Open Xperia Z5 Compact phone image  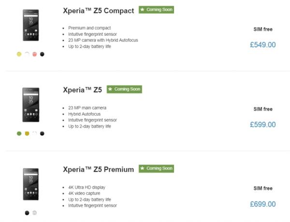tap(30, 28)
